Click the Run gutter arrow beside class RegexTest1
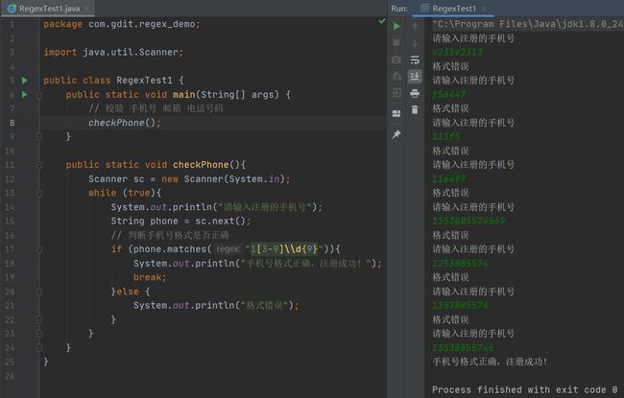The image size is (624, 398). tap(25, 81)
